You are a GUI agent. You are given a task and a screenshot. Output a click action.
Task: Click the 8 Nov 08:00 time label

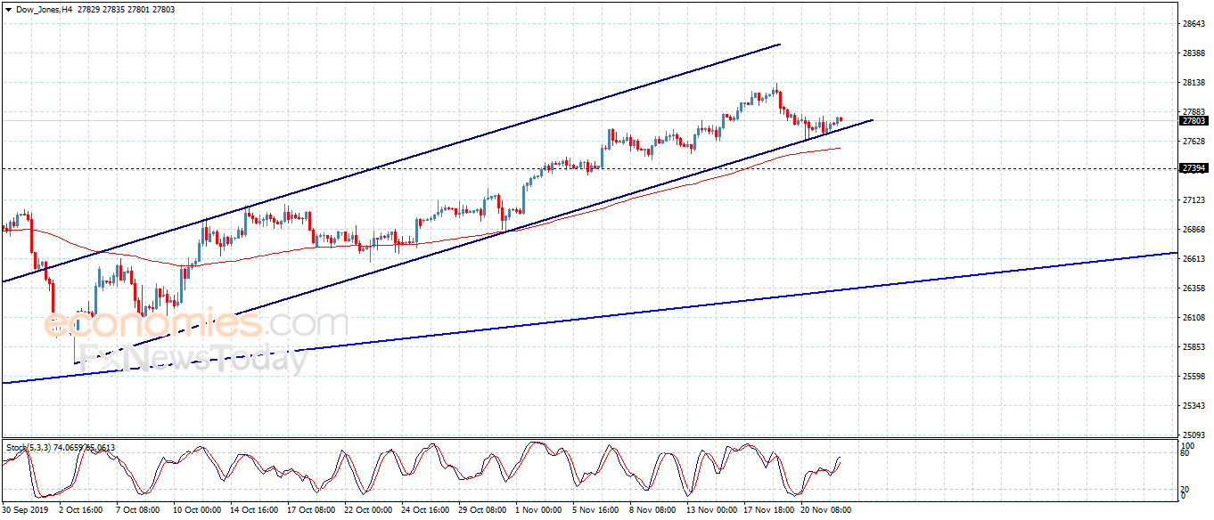coord(654,510)
